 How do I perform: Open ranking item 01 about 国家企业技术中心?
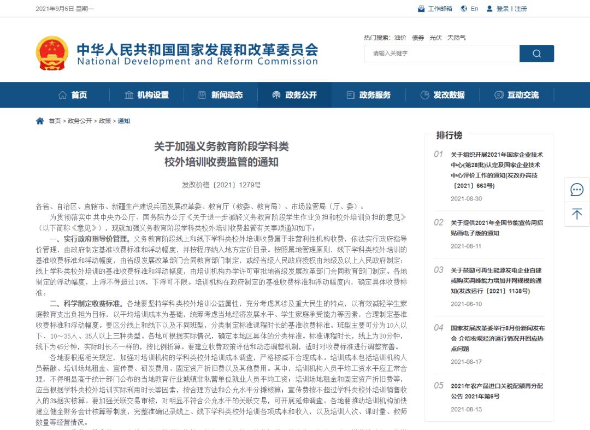497,170
